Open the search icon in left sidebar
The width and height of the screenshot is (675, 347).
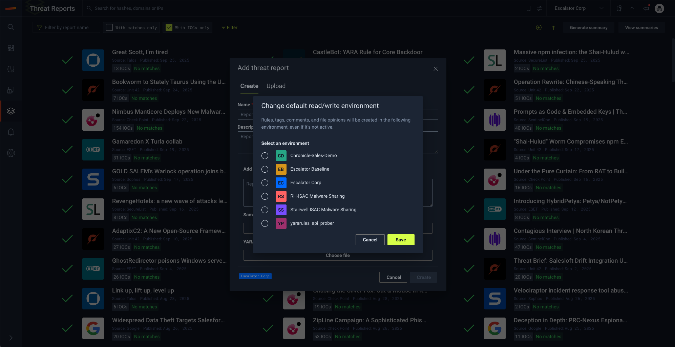tap(11, 27)
